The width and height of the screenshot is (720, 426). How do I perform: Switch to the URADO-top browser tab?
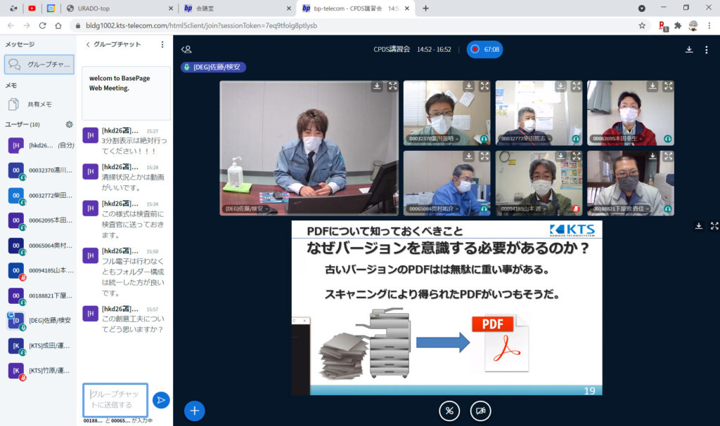point(117,8)
